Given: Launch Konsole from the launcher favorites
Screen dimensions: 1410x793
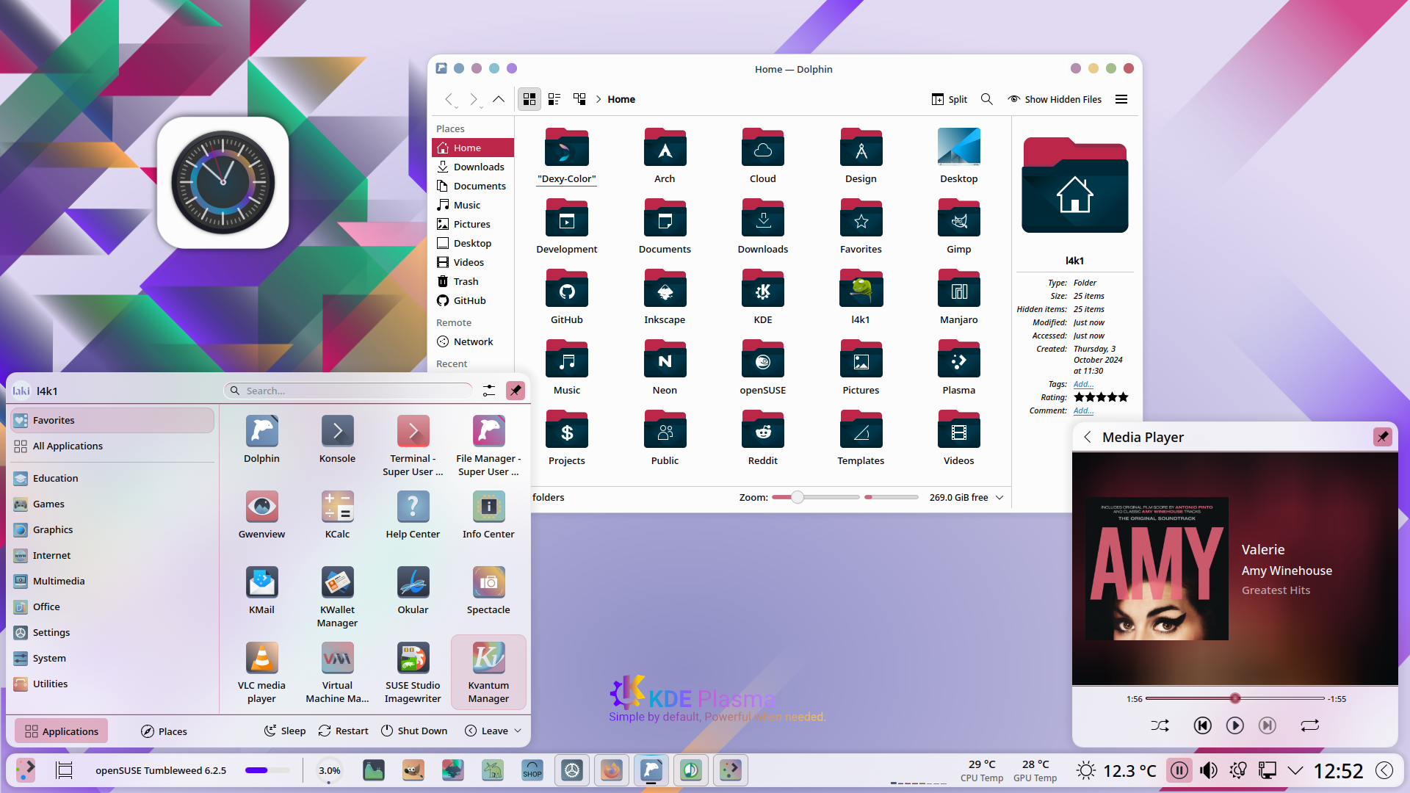Looking at the screenshot, I should 337,439.
